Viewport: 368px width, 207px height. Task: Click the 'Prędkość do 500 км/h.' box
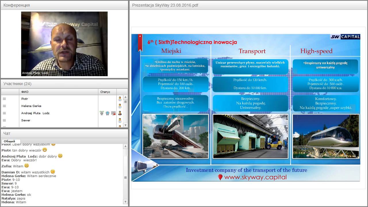(x=326, y=84)
